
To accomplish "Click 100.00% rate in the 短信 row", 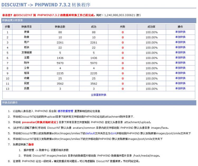I will [x=152, y=73].
